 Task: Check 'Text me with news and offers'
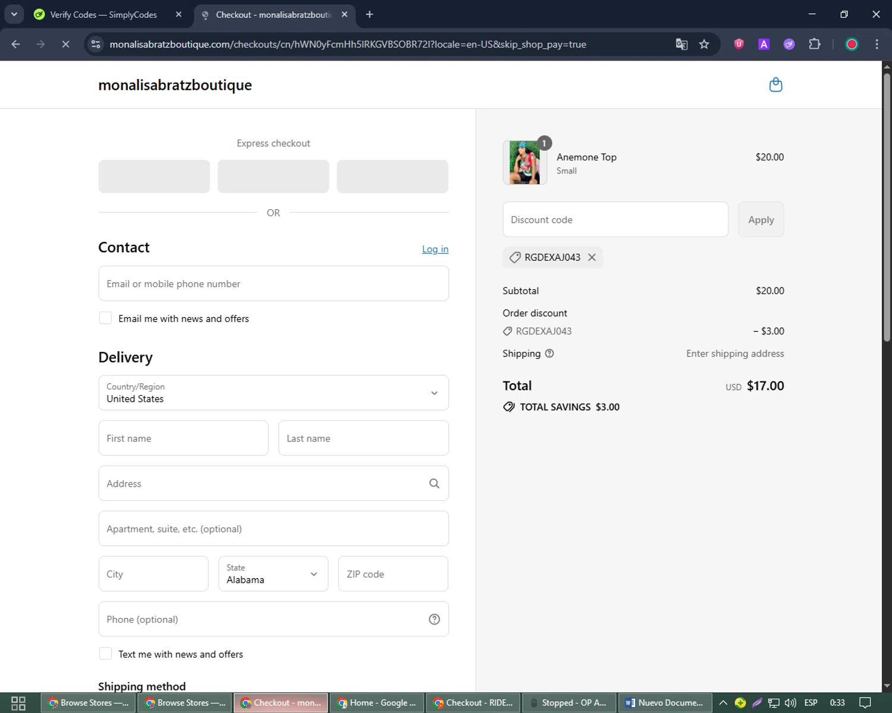tap(105, 654)
